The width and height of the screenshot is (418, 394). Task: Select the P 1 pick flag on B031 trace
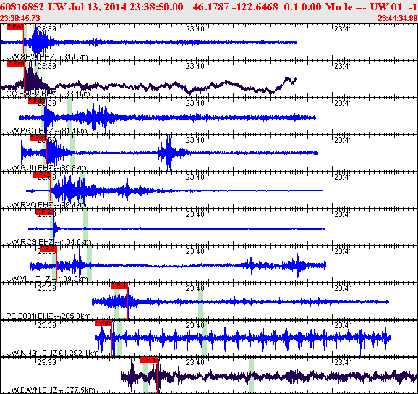pos(119,286)
